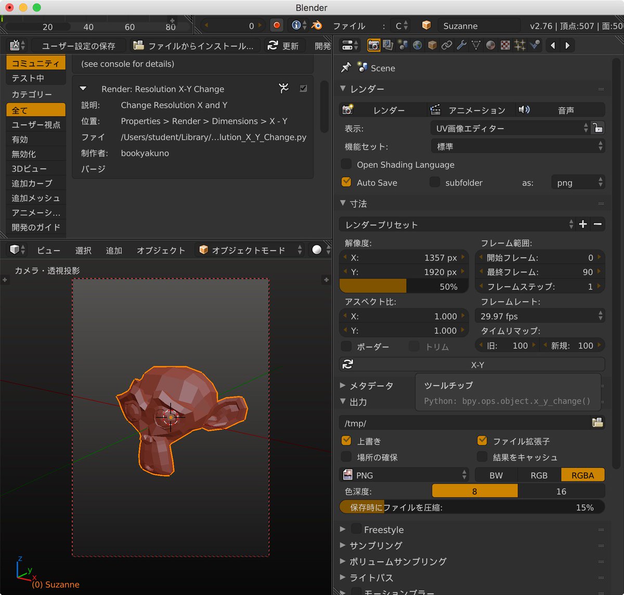The width and height of the screenshot is (624, 595).
Task: Open the オブジェクトモード mode dropdown
Action: tap(250, 250)
